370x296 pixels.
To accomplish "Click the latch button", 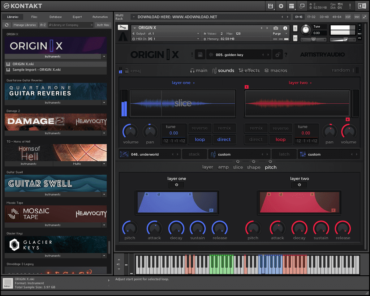I will tap(284, 154).
